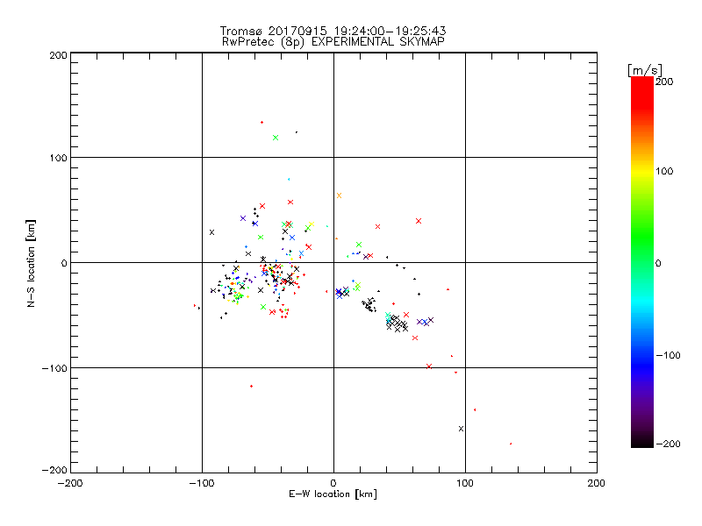Click the y-axis '200' tick label
Screen dimensions: 702x526
click(x=58, y=55)
